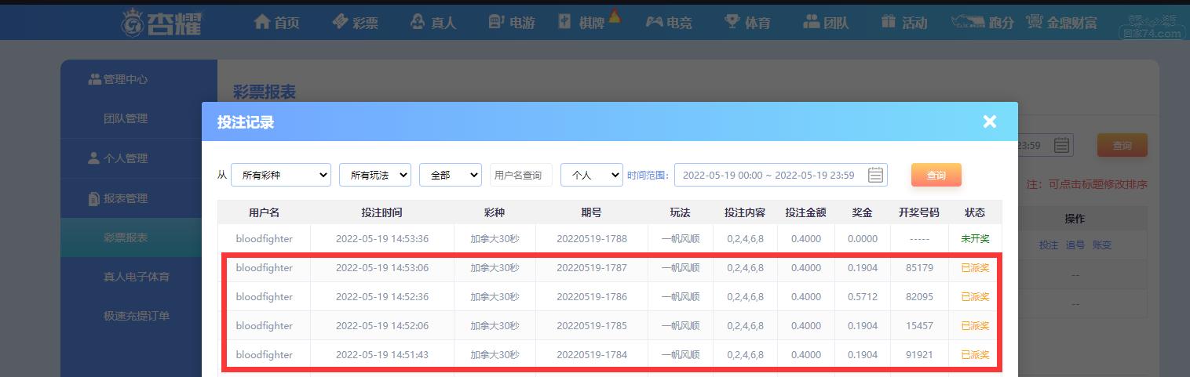This screenshot has width=1190, height=377.
Task: Open the calendar icon in dialog time range
Action: pos(876,175)
